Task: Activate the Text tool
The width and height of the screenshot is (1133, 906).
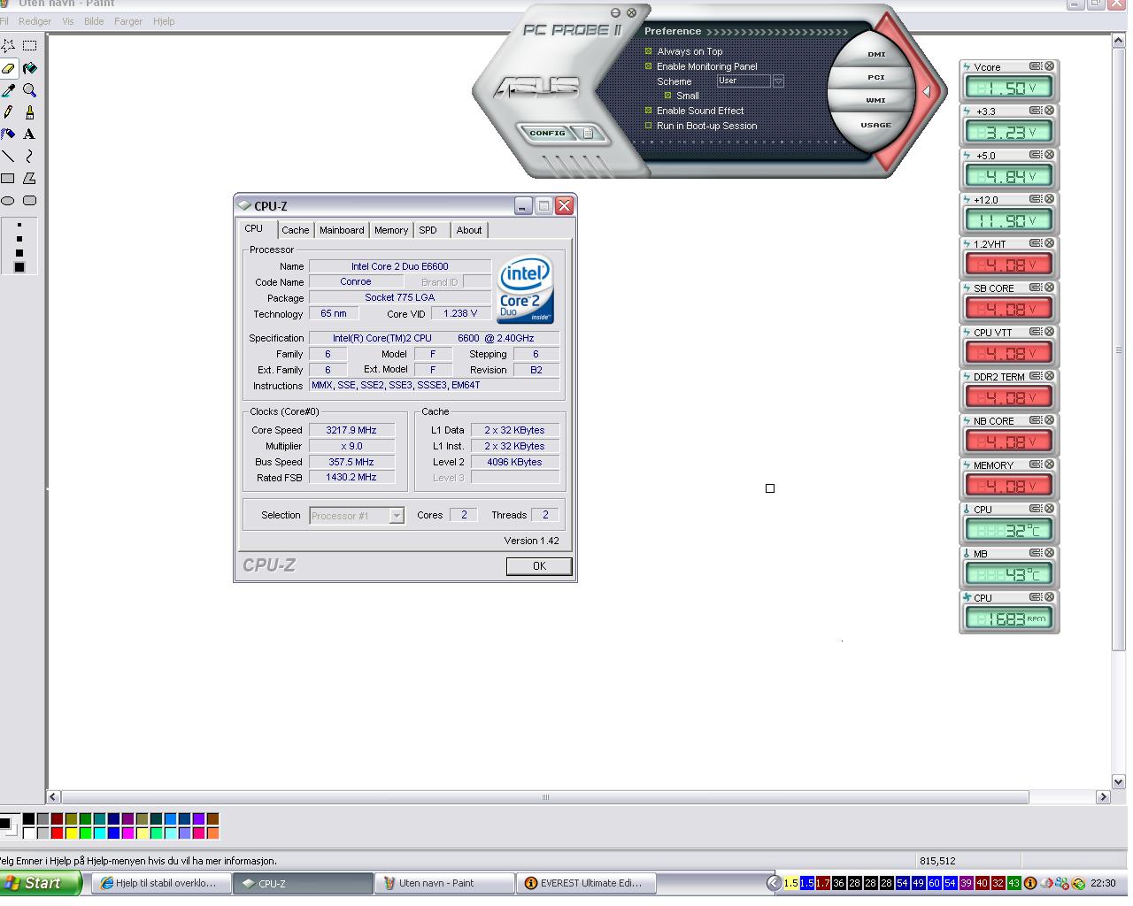Action: (29, 134)
